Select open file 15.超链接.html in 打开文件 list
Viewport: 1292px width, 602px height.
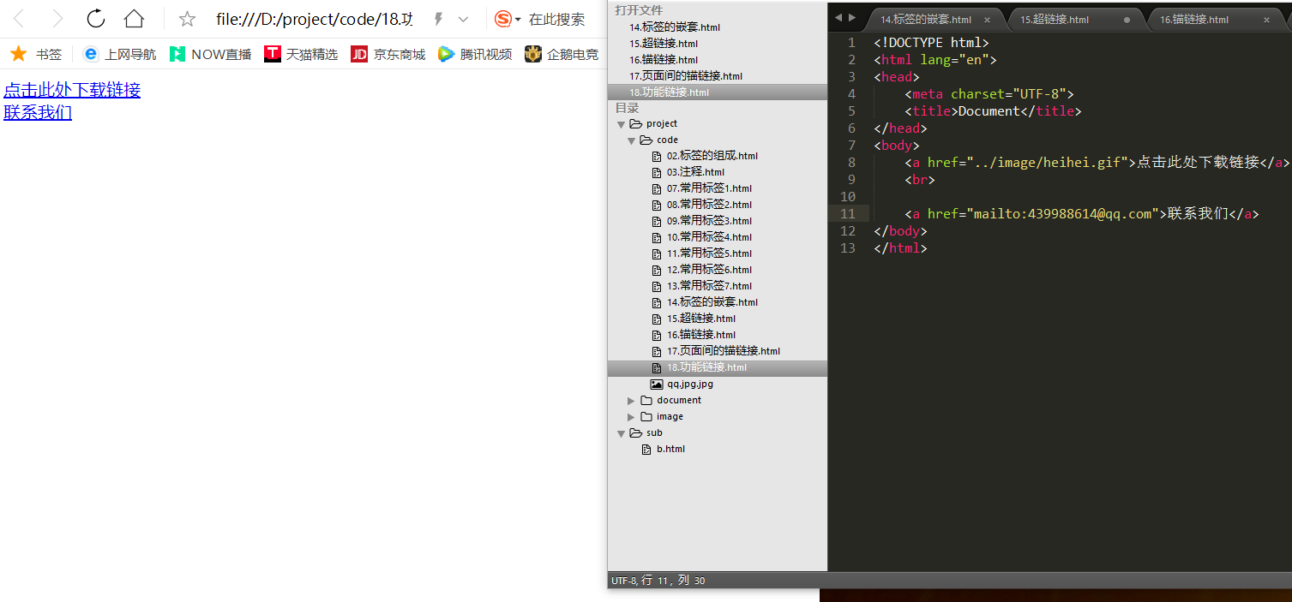tap(664, 44)
